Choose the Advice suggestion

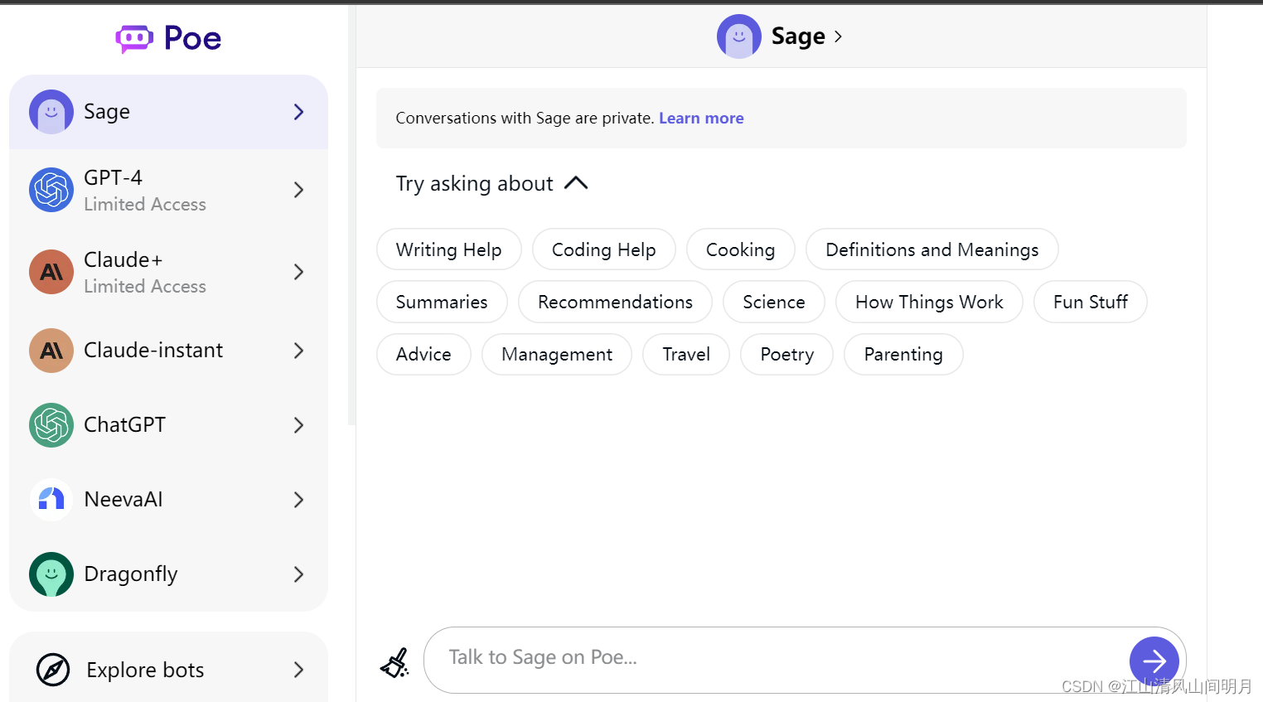(423, 354)
